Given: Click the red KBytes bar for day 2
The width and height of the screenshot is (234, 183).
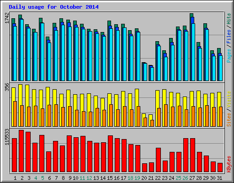Looking at the screenshot, I should [x=21, y=151].
